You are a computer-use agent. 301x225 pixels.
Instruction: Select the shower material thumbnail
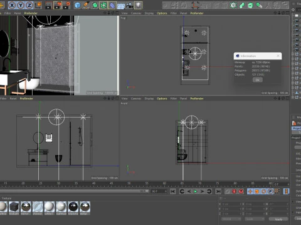tap(38, 208)
